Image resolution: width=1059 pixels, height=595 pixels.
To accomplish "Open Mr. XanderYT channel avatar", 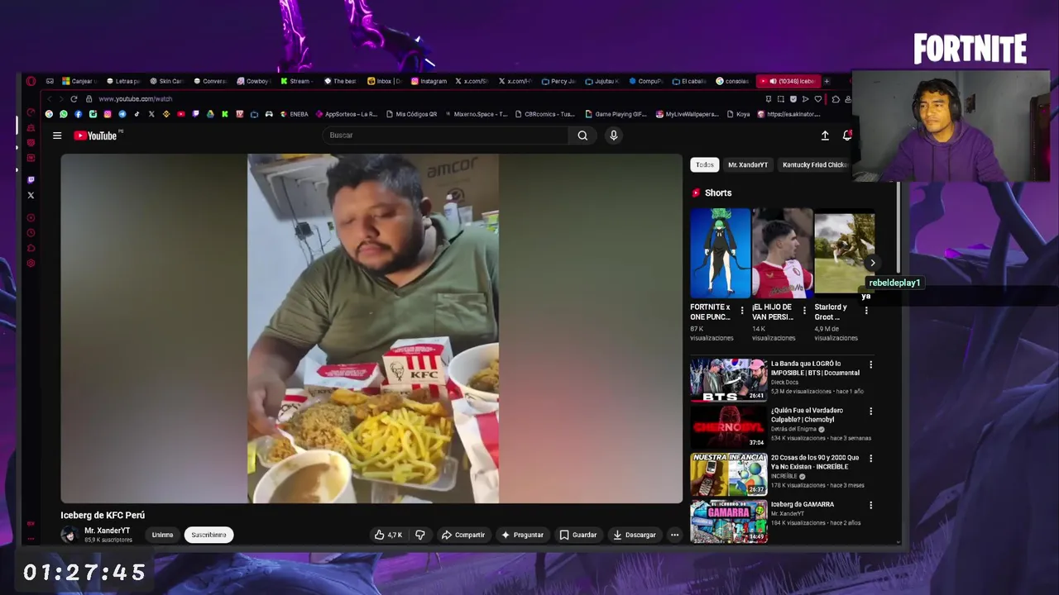I will [x=69, y=535].
